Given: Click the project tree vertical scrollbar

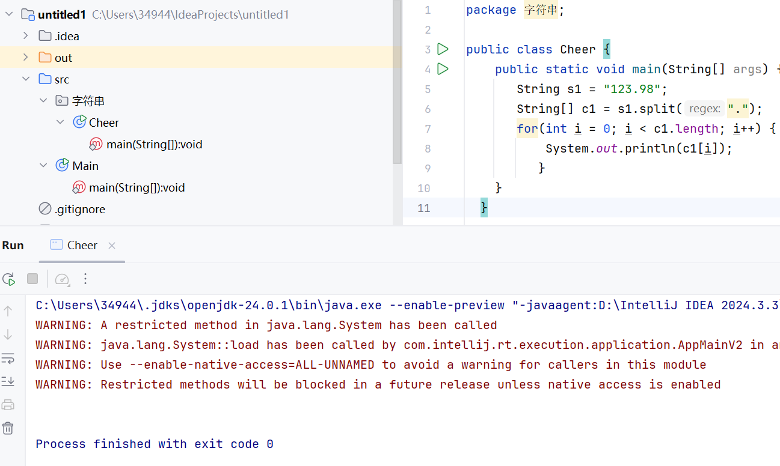Looking at the screenshot, I should [396, 82].
